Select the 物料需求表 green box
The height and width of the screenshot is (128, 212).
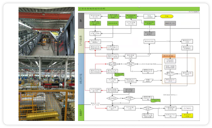(x=112, y=23)
